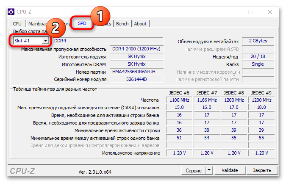The width and height of the screenshot is (286, 183).
Task: Select the 1100 MHz frequency cell
Action: coord(179,100)
